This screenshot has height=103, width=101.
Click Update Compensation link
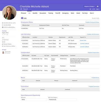point(93,52)
